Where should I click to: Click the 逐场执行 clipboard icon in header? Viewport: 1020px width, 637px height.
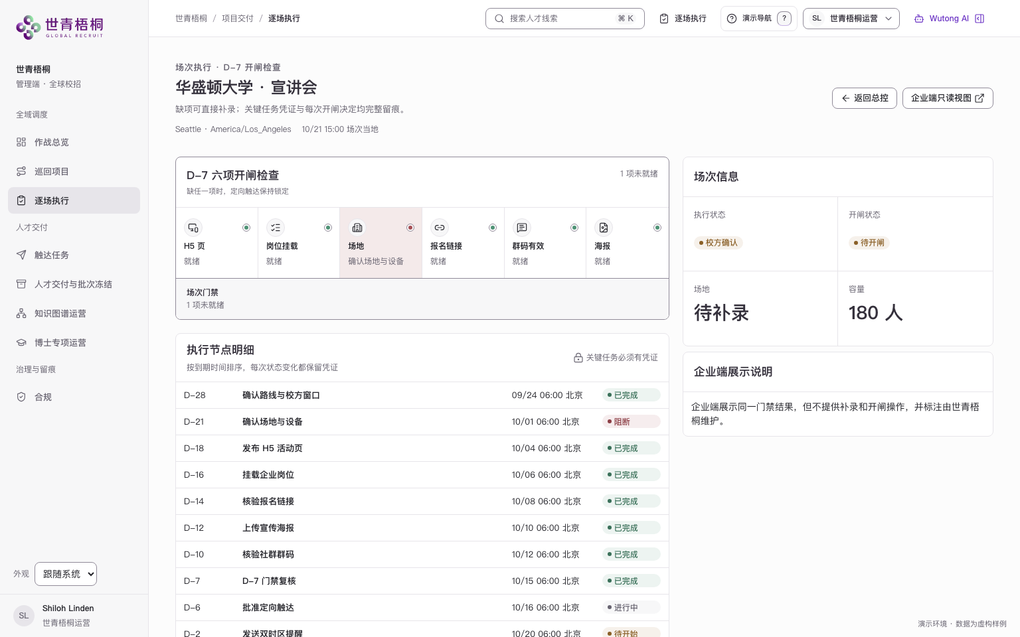[x=664, y=19]
